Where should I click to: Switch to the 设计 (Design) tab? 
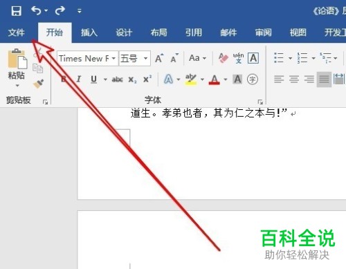pos(124,33)
